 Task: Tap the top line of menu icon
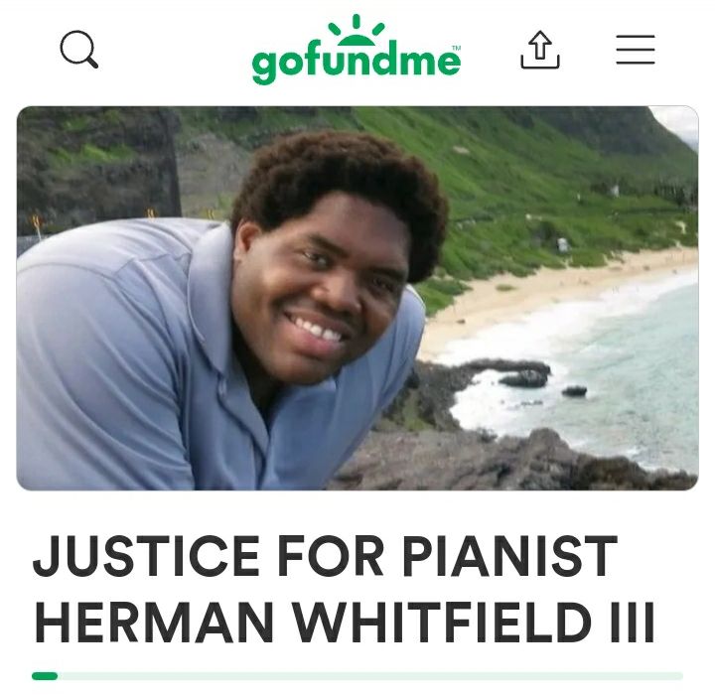pyautogui.click(x=636, y=36)
